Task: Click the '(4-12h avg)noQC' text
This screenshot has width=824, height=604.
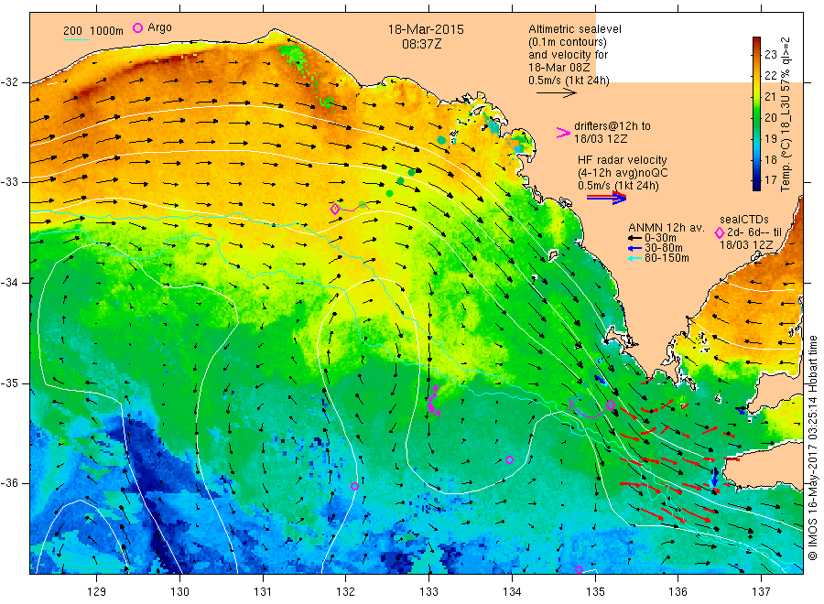Action: pos(623,173)
